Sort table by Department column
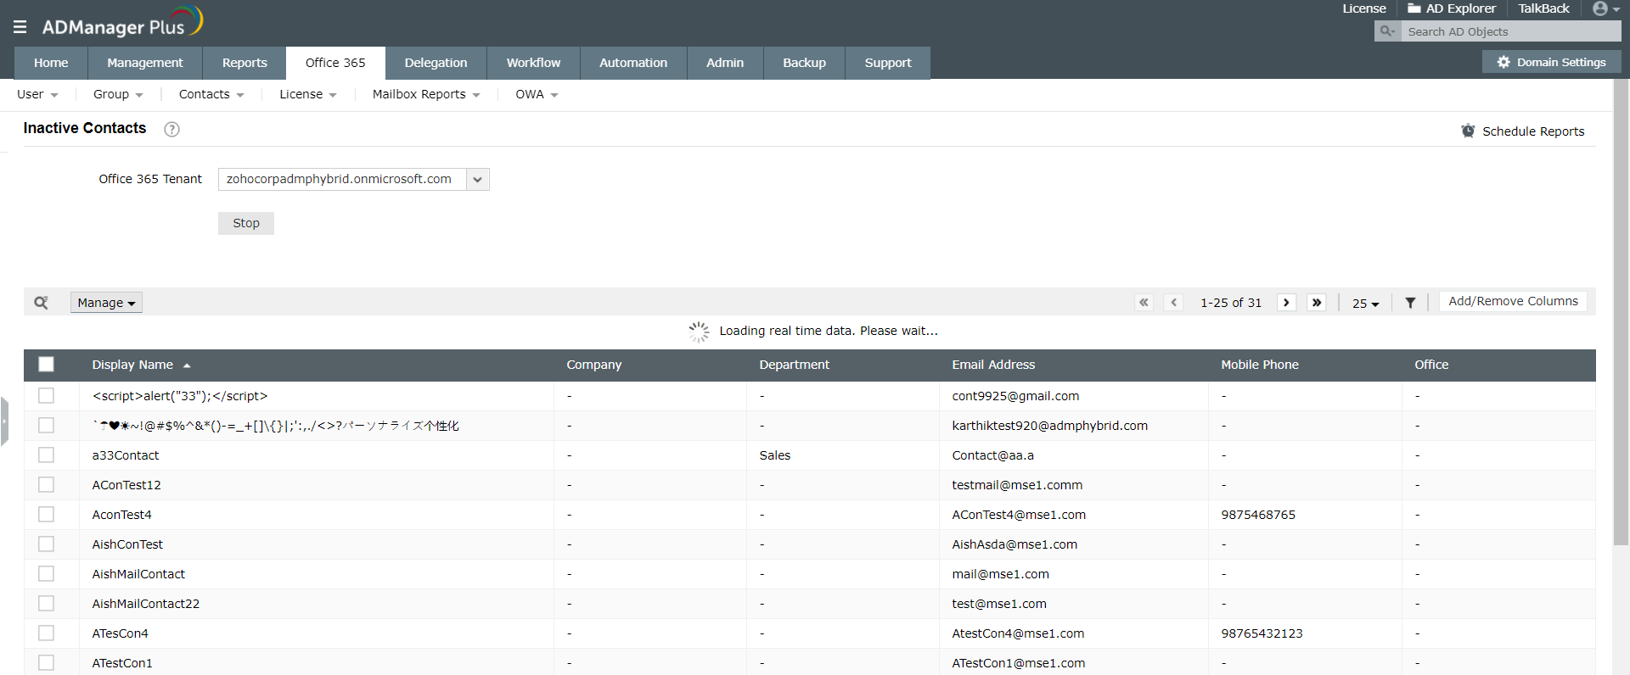 (x=795, y=365)
